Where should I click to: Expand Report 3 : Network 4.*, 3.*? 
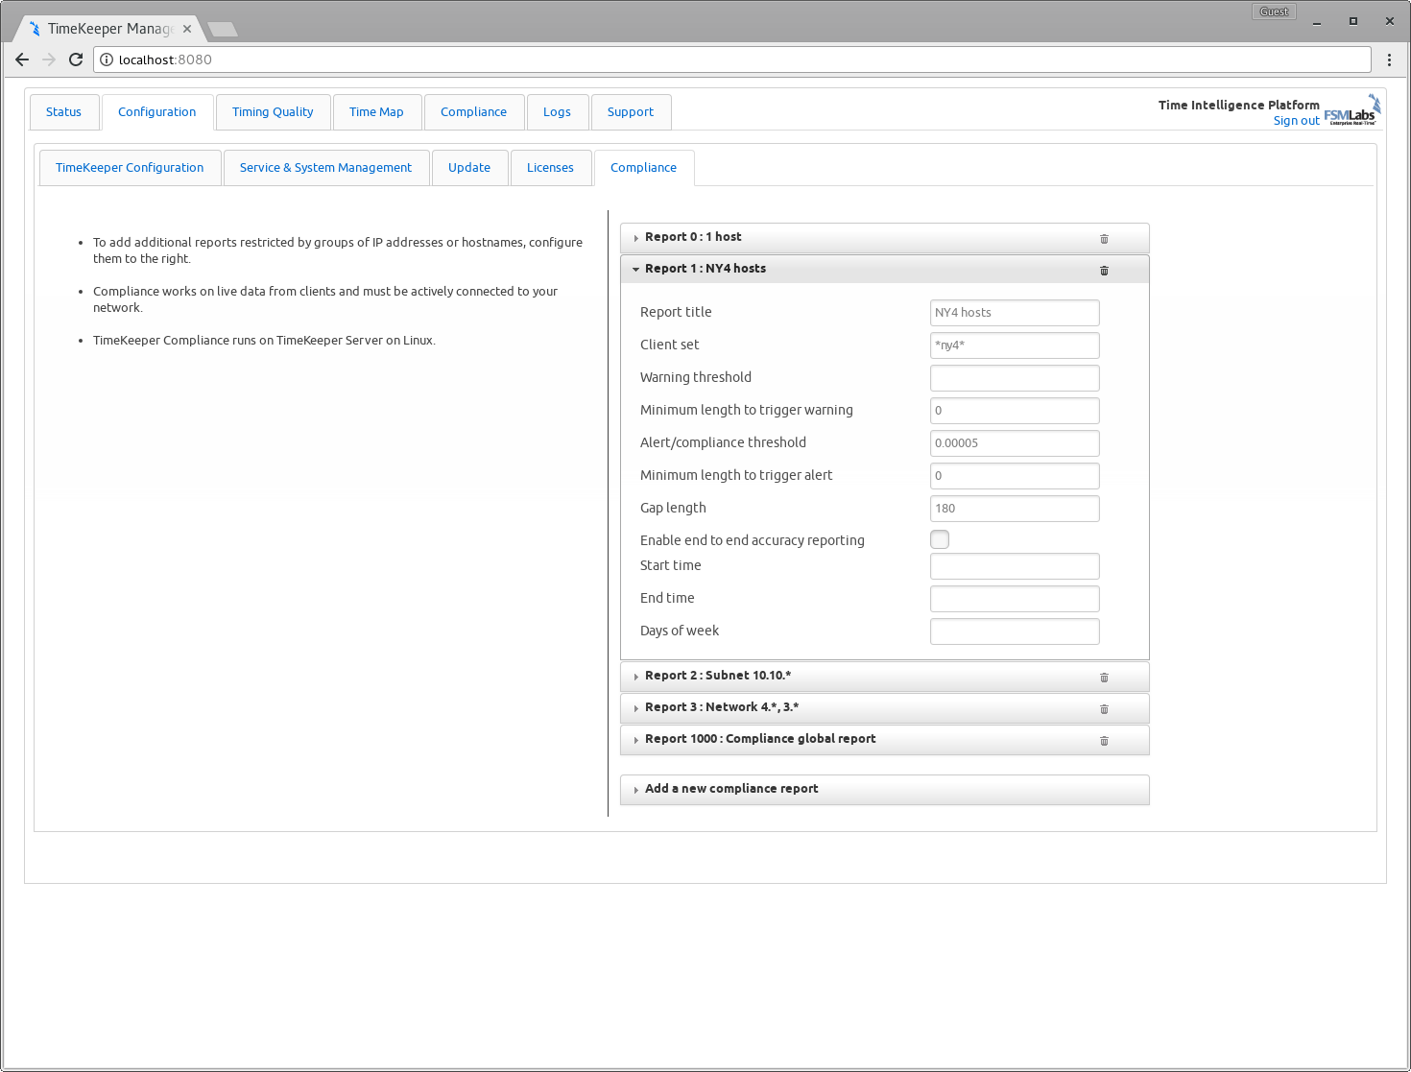[884, 708]
